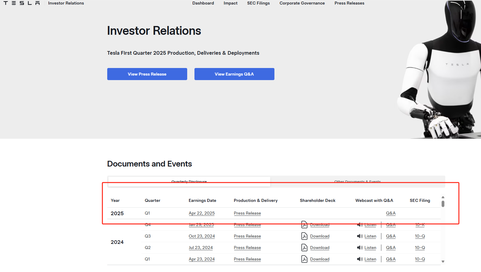Click Download in the Jul 23, 2024 row

(x=320, y=248)
